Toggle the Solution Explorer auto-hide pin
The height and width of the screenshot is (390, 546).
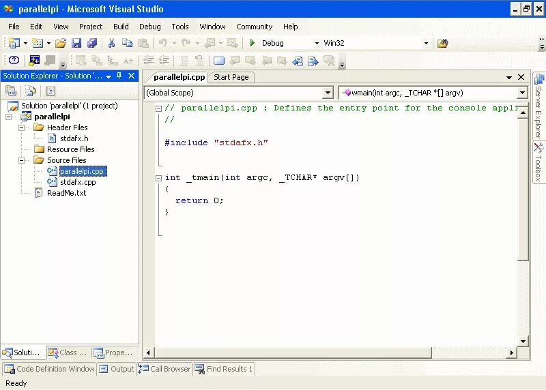119,76
